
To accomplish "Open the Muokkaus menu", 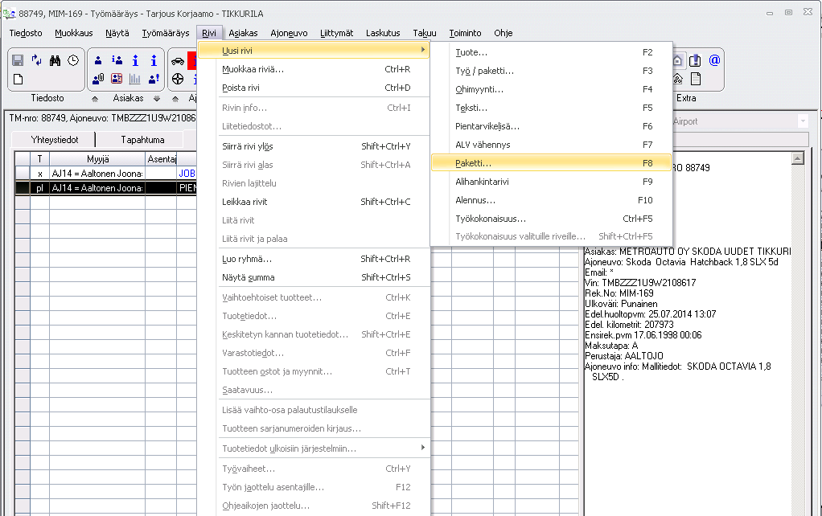I will (x=74, y=33).
